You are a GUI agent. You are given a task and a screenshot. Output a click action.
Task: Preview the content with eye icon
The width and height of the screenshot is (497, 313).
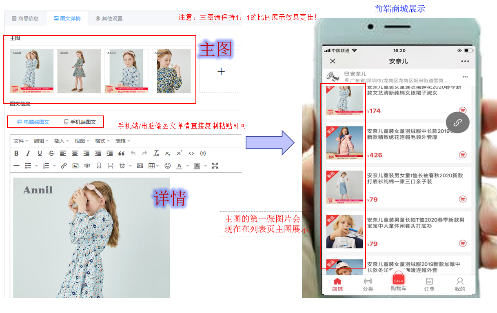87,166
